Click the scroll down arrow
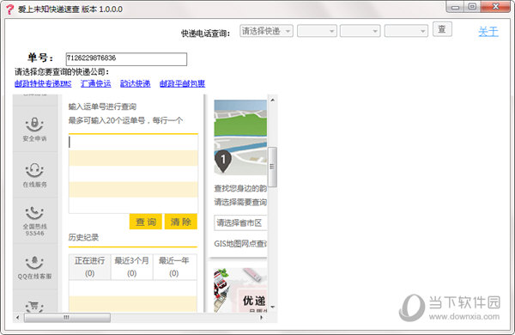Image resolution: width=515 pixels, height=335 pixels. pyautogui.click(x=272, y=307)
